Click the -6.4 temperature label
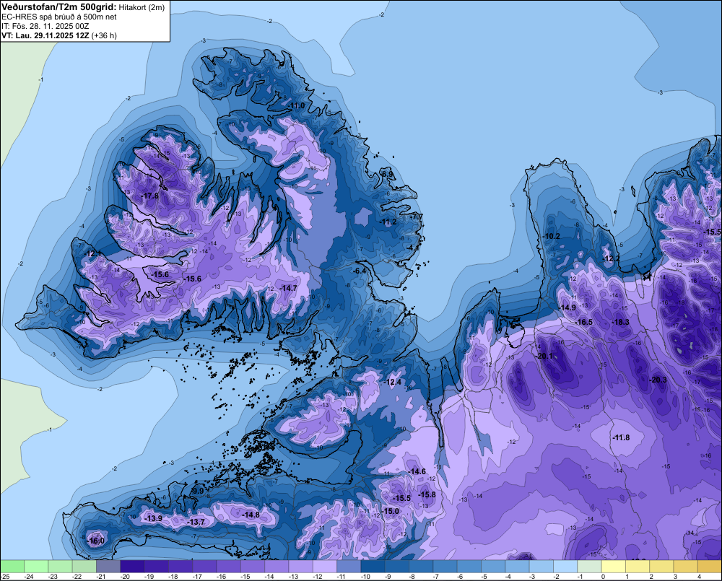 click(x=359, y=271)
